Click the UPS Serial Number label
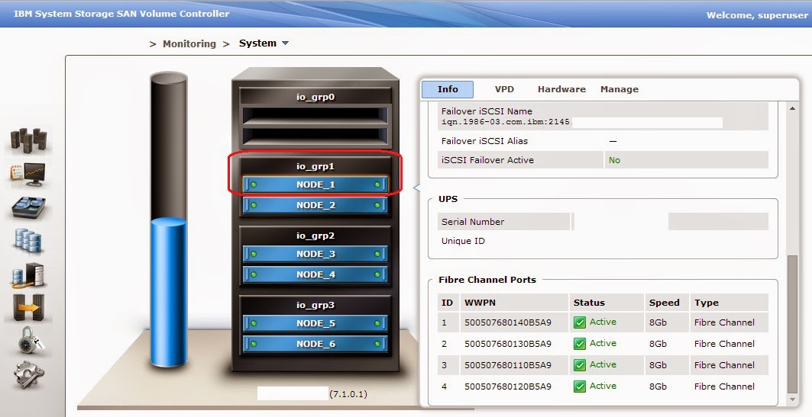Screen dimensions: 812x417 (472, 222)
